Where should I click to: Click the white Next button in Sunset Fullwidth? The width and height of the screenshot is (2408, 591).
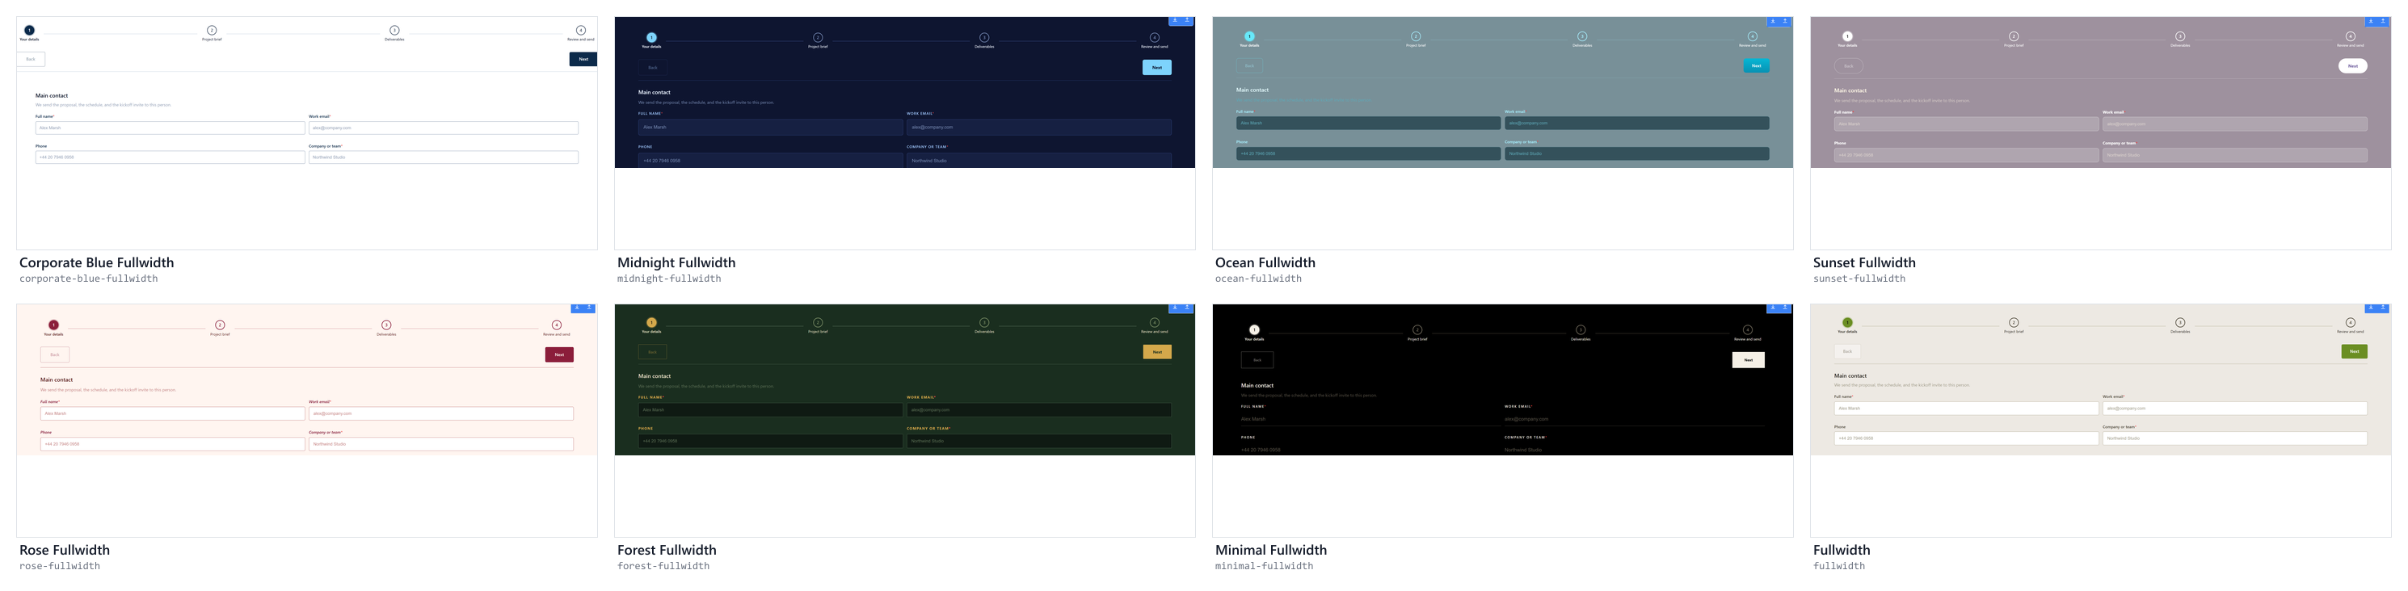[x=2353, y=66]
